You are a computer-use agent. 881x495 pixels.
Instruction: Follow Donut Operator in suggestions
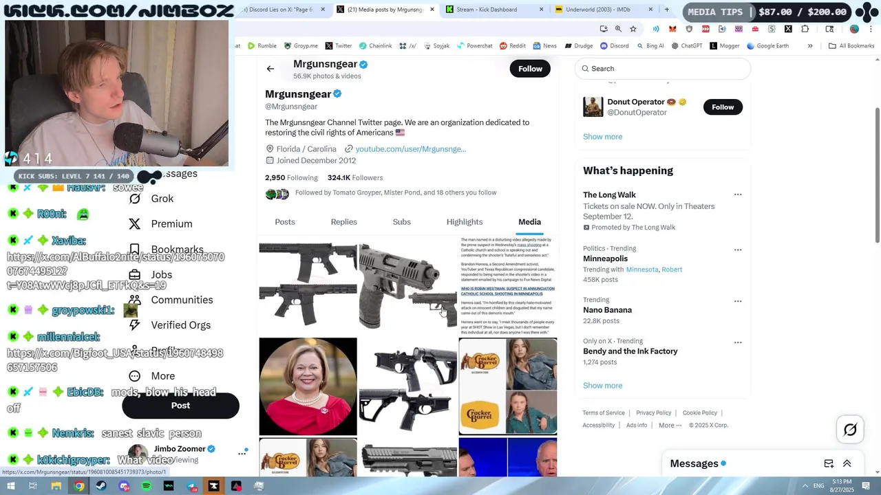[x=723, y=107]
